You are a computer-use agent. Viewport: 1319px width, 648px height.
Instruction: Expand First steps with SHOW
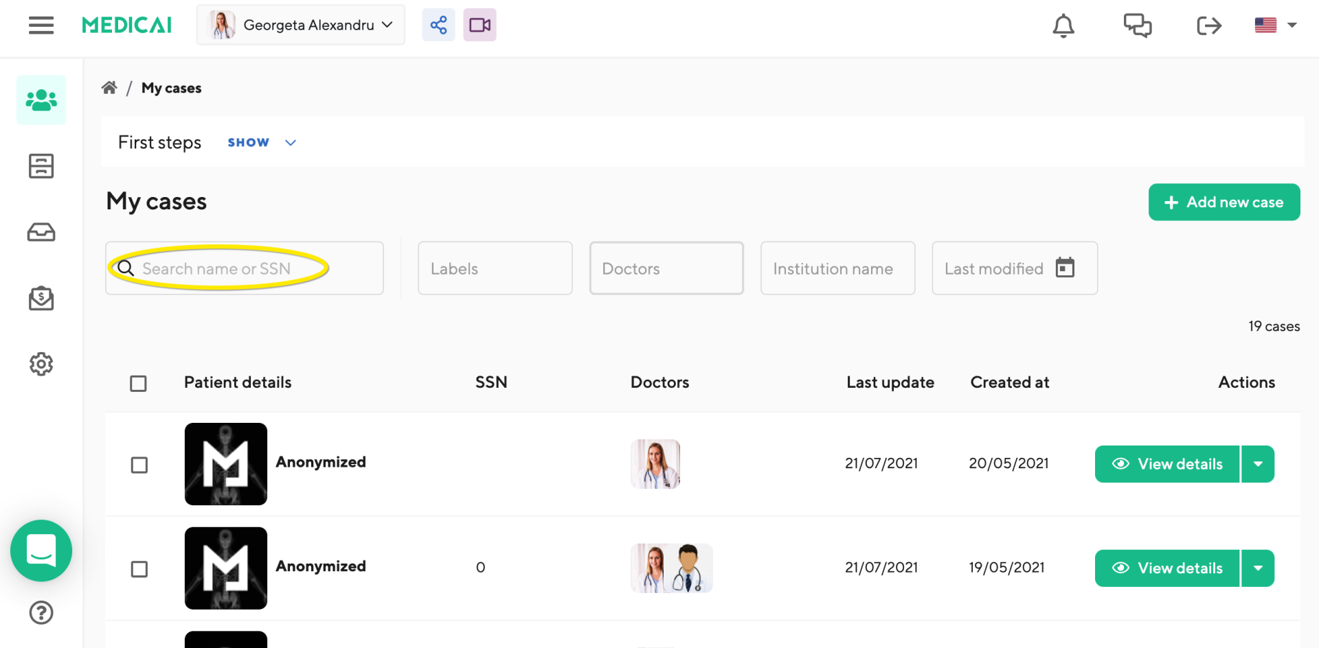click(x=261, y=143)
